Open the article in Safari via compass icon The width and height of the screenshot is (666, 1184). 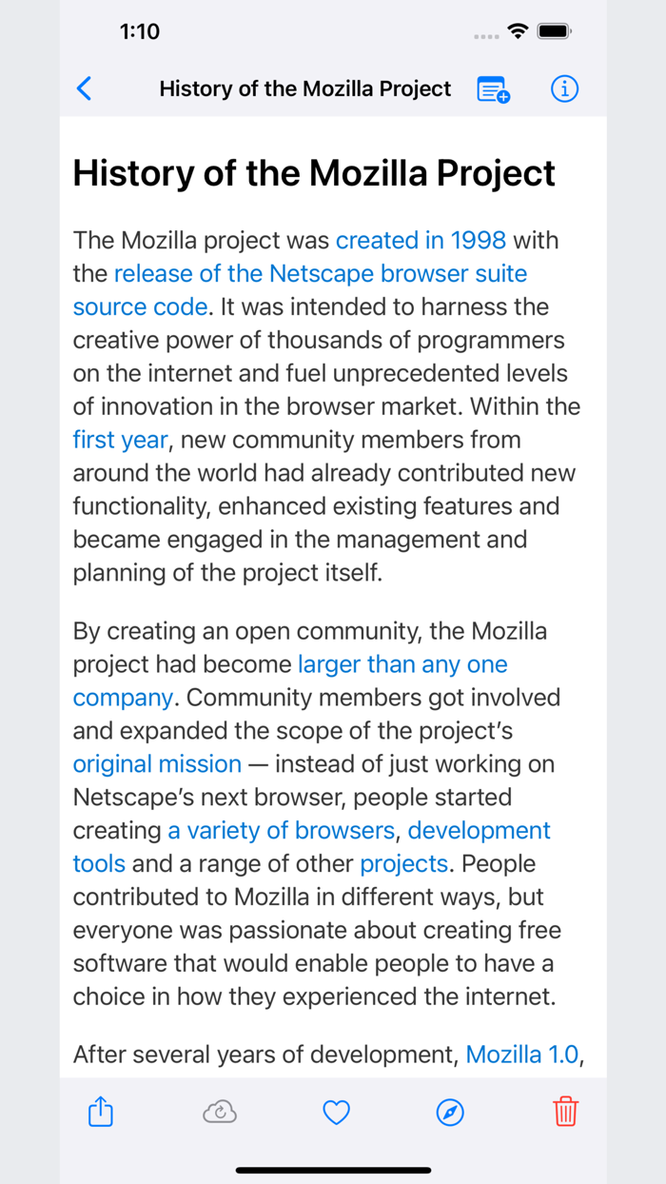449,1112
